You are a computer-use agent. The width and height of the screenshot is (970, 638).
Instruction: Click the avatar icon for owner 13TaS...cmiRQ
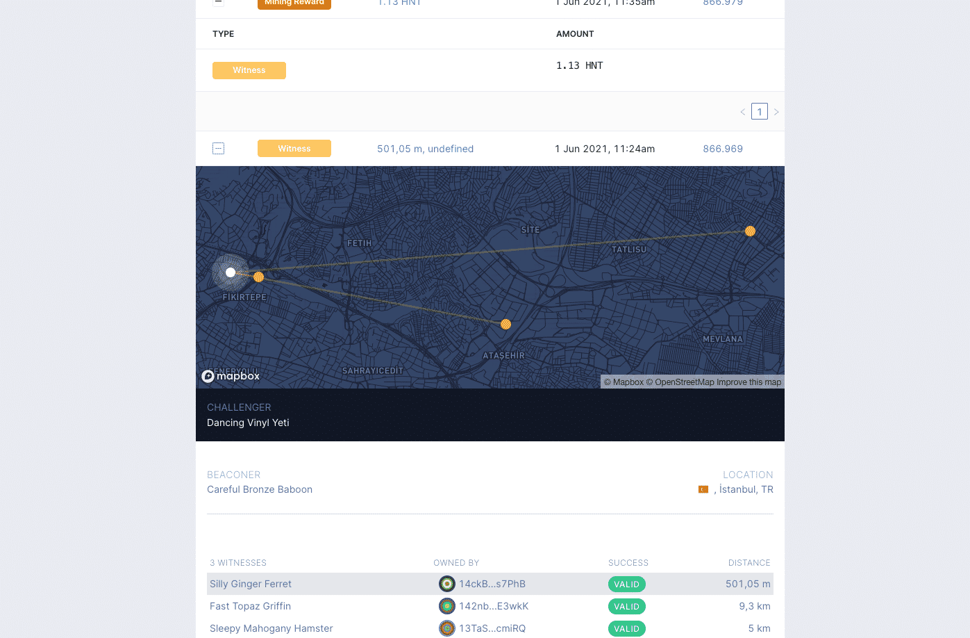click(x=447, y=629)
